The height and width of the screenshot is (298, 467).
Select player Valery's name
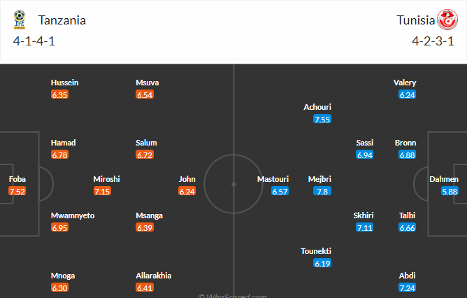tap(405, 83)
